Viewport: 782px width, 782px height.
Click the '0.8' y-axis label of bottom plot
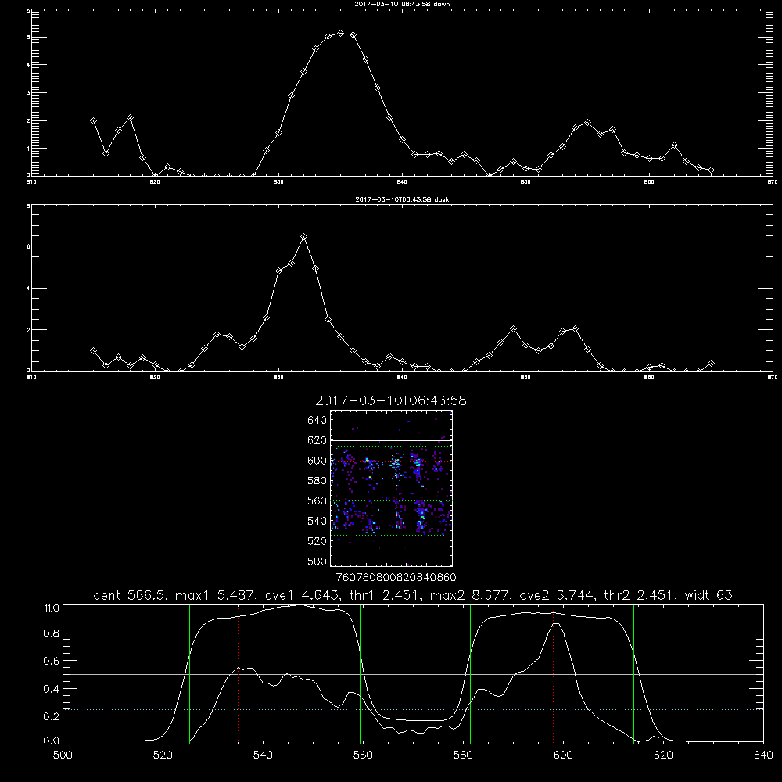pyautogui.click(x=52, y=633)
